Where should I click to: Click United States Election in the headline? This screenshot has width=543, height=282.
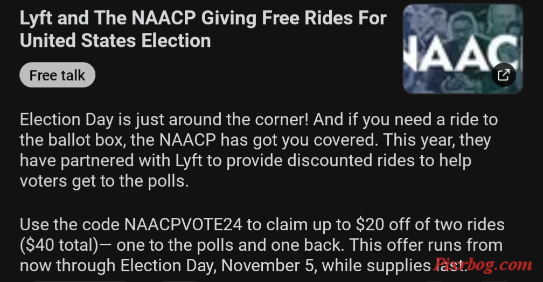click(x=115, y=40)
